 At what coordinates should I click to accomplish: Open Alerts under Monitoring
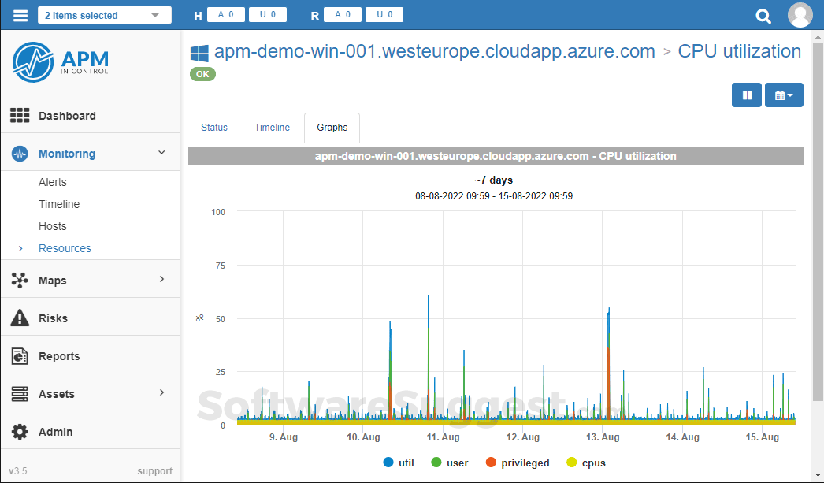[53, 182]
